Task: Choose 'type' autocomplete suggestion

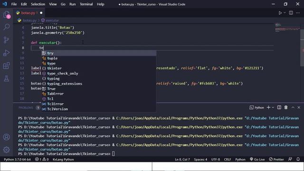Action: [99, 63]
